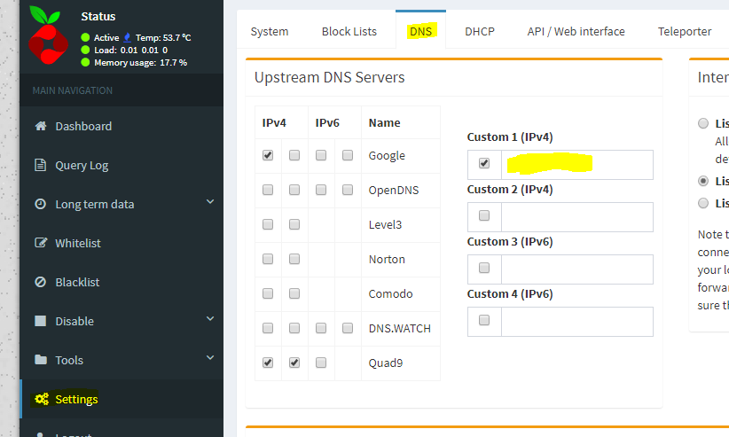The image size is (729, 437).
Task: Click the IPv6 column header
Action: point(327,122)
